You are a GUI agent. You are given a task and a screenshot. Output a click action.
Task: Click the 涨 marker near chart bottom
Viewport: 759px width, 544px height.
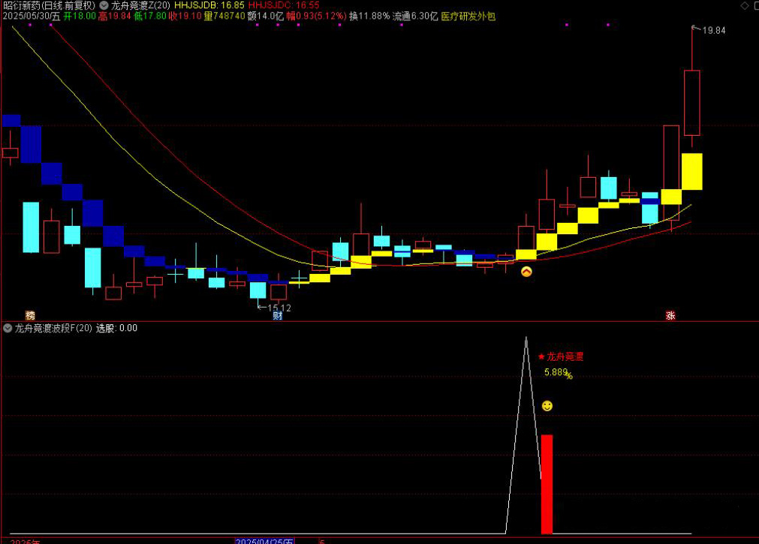[670, 315]
